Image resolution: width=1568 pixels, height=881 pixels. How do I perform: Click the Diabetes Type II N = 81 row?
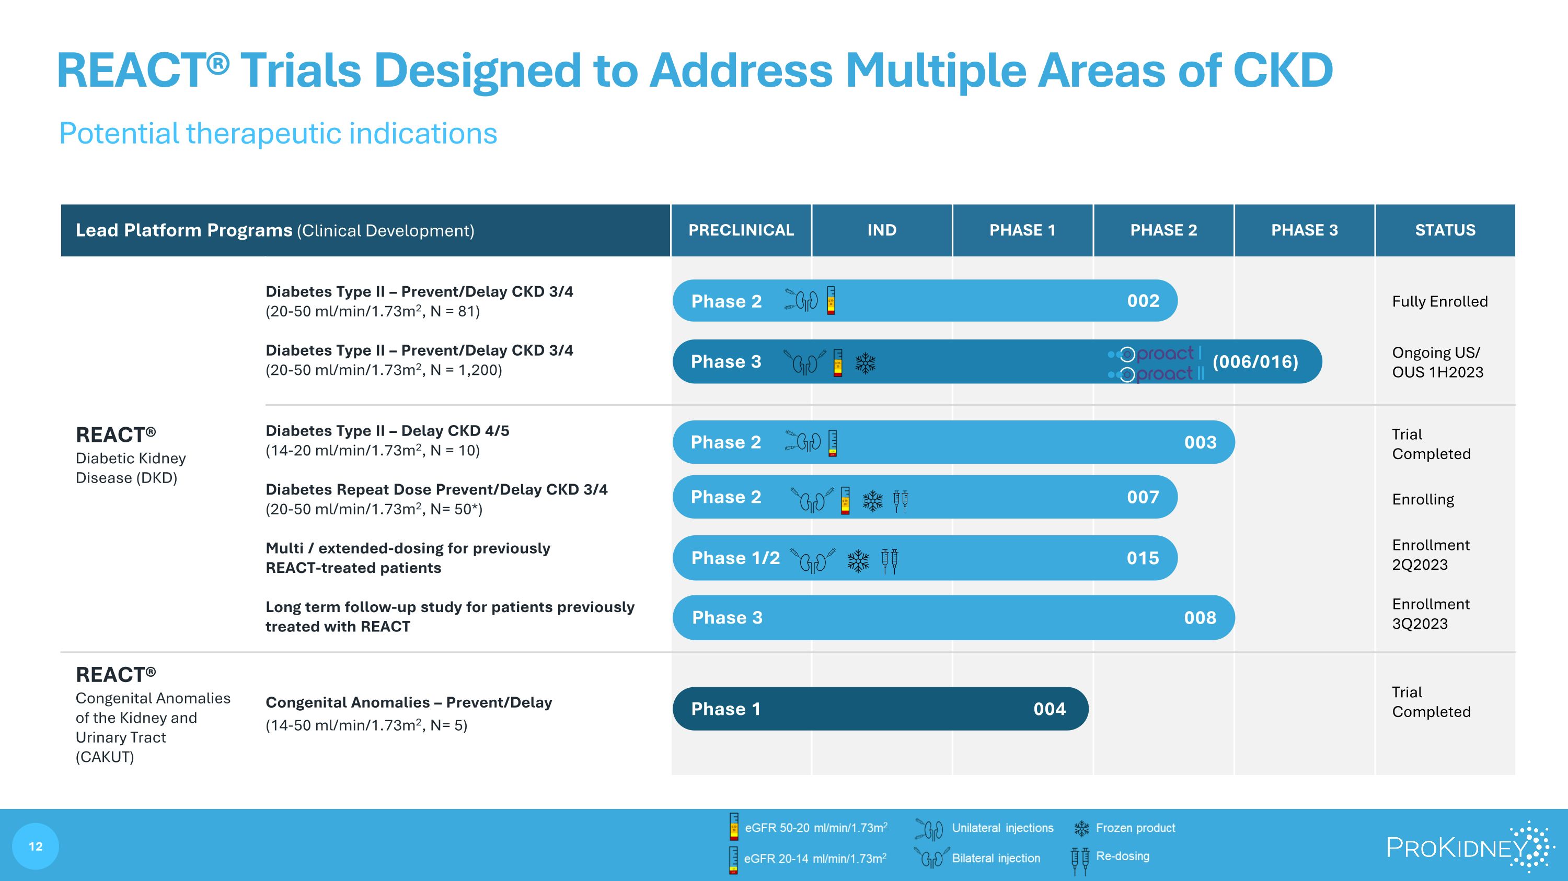419,301
